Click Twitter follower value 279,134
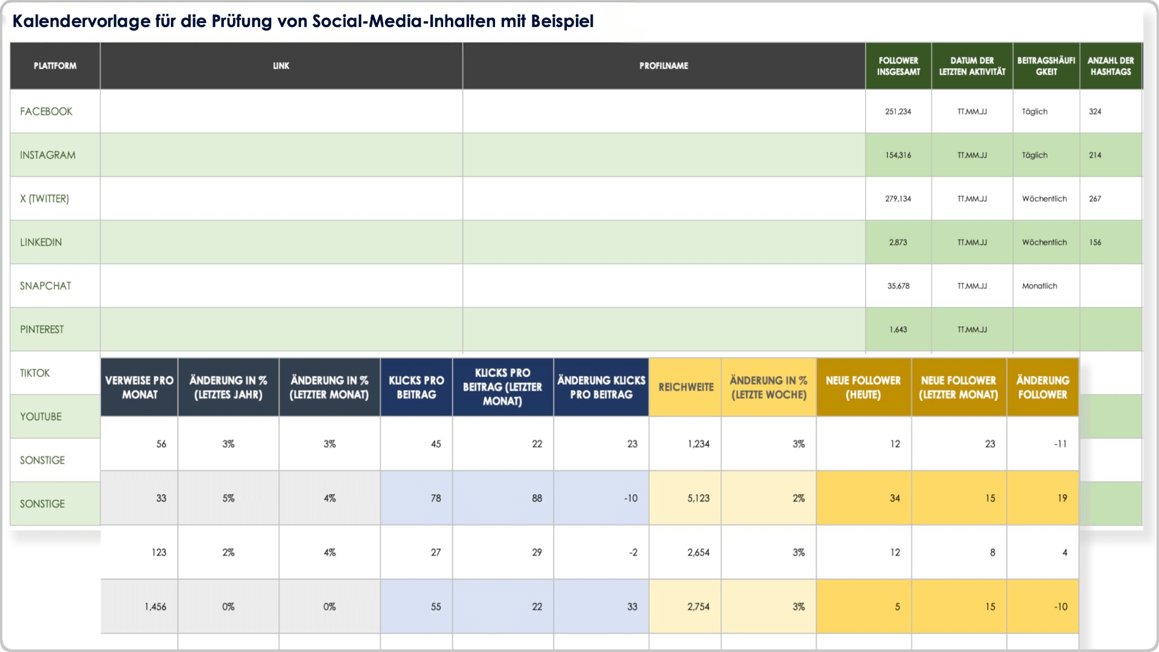 click(x=898, y=198)
